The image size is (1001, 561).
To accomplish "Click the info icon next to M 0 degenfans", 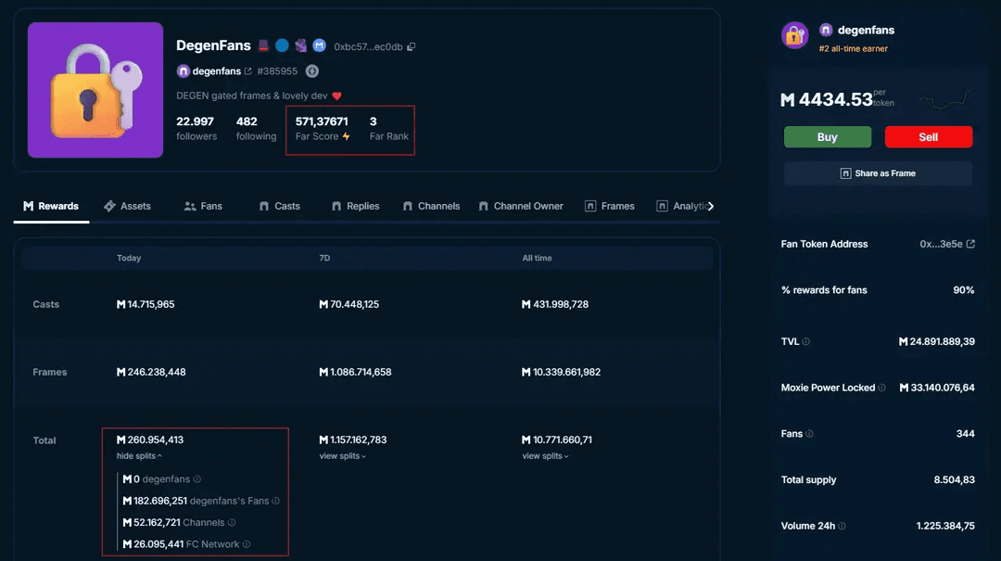I will [x=197, y=478].
